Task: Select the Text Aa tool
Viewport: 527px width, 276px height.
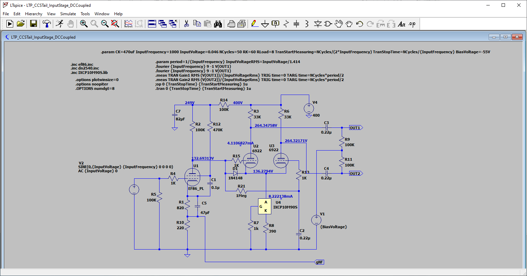Action: [x=401, y=24]
